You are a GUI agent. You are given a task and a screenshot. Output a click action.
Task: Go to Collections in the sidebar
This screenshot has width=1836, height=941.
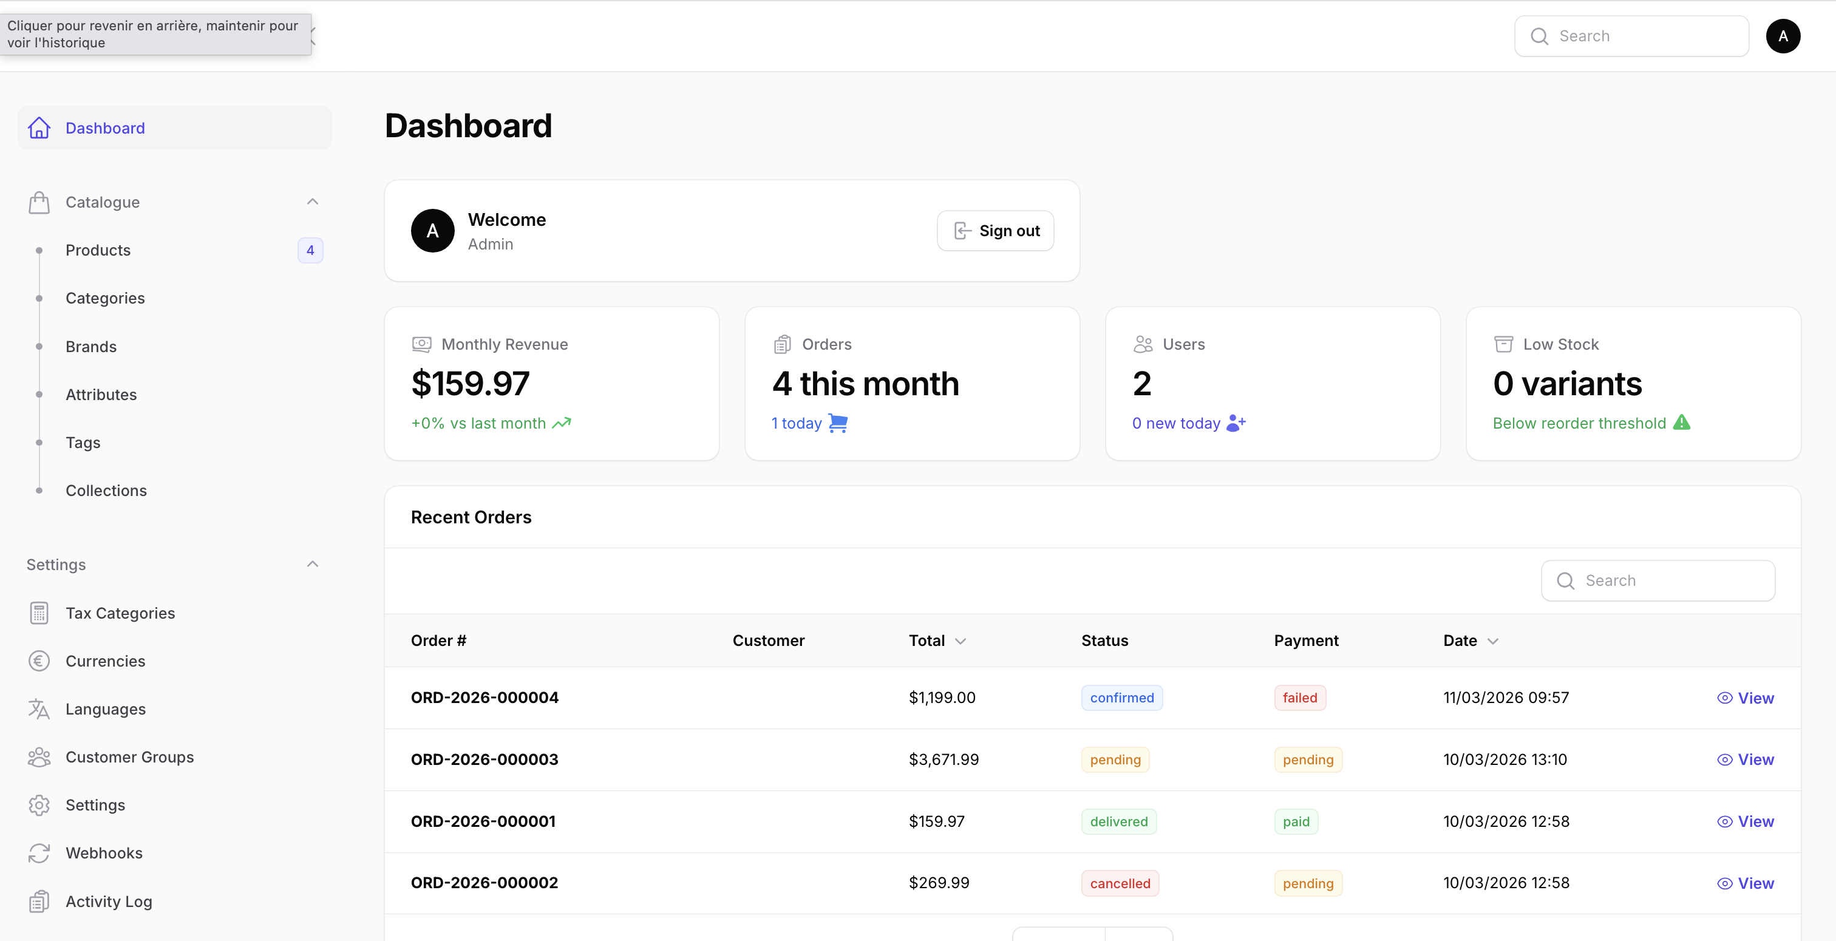click(x=106, y=491)
